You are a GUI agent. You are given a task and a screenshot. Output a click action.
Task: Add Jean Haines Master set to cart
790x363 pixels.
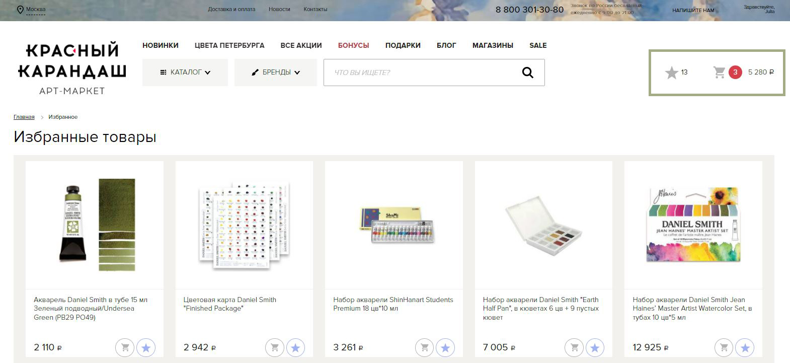point(724,347)
